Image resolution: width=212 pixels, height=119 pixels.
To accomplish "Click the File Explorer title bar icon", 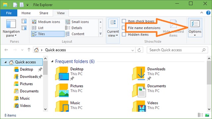I will tap(5, 5).
